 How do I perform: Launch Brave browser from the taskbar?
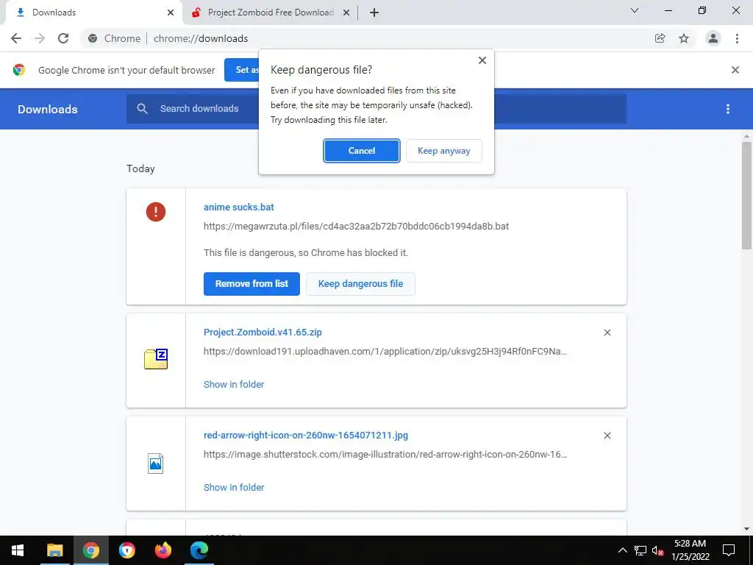point(126,550)
